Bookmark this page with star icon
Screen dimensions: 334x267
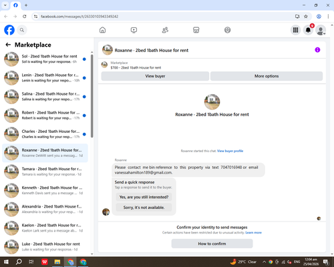pos(306,17)
